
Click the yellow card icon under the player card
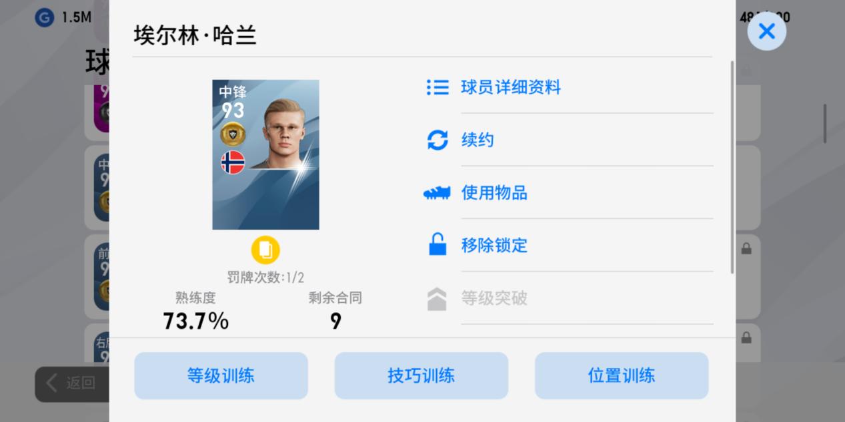pos(265,250)
